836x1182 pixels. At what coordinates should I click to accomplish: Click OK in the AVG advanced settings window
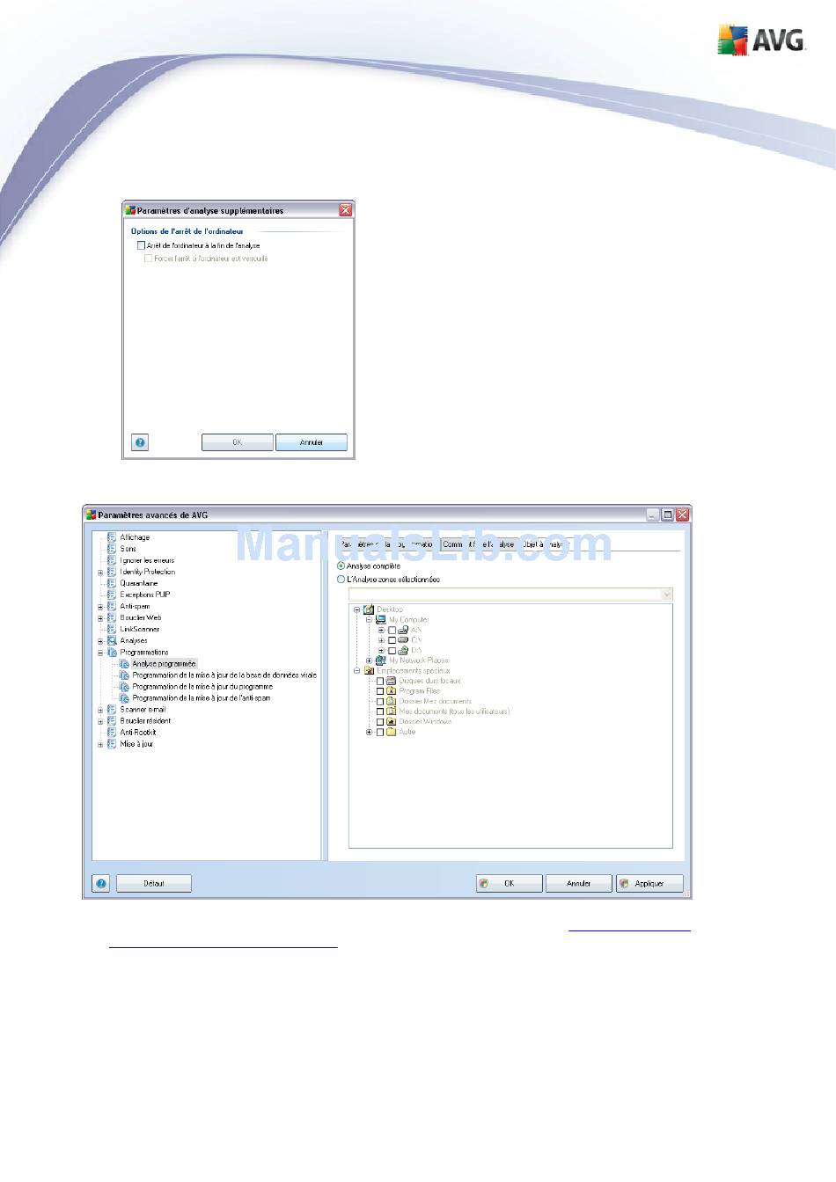[x=509, y=884]
